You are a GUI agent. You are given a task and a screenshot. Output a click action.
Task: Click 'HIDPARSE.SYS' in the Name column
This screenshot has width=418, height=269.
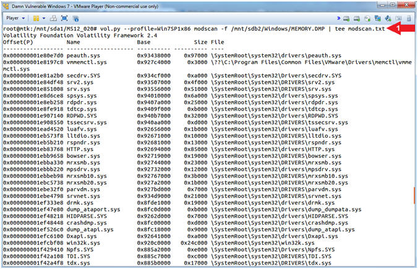[87, 216]
